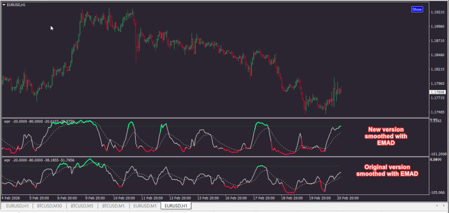Click the 18 Feb 20:00 time label
The width and height of the screenshot is (449, 213).
coord(292,198)
